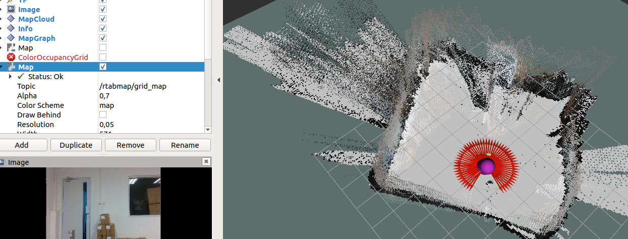Image resolution: width=628 pixels, height=239 pixels.
Task: Click the Info display icon
Action: [11, 29]
